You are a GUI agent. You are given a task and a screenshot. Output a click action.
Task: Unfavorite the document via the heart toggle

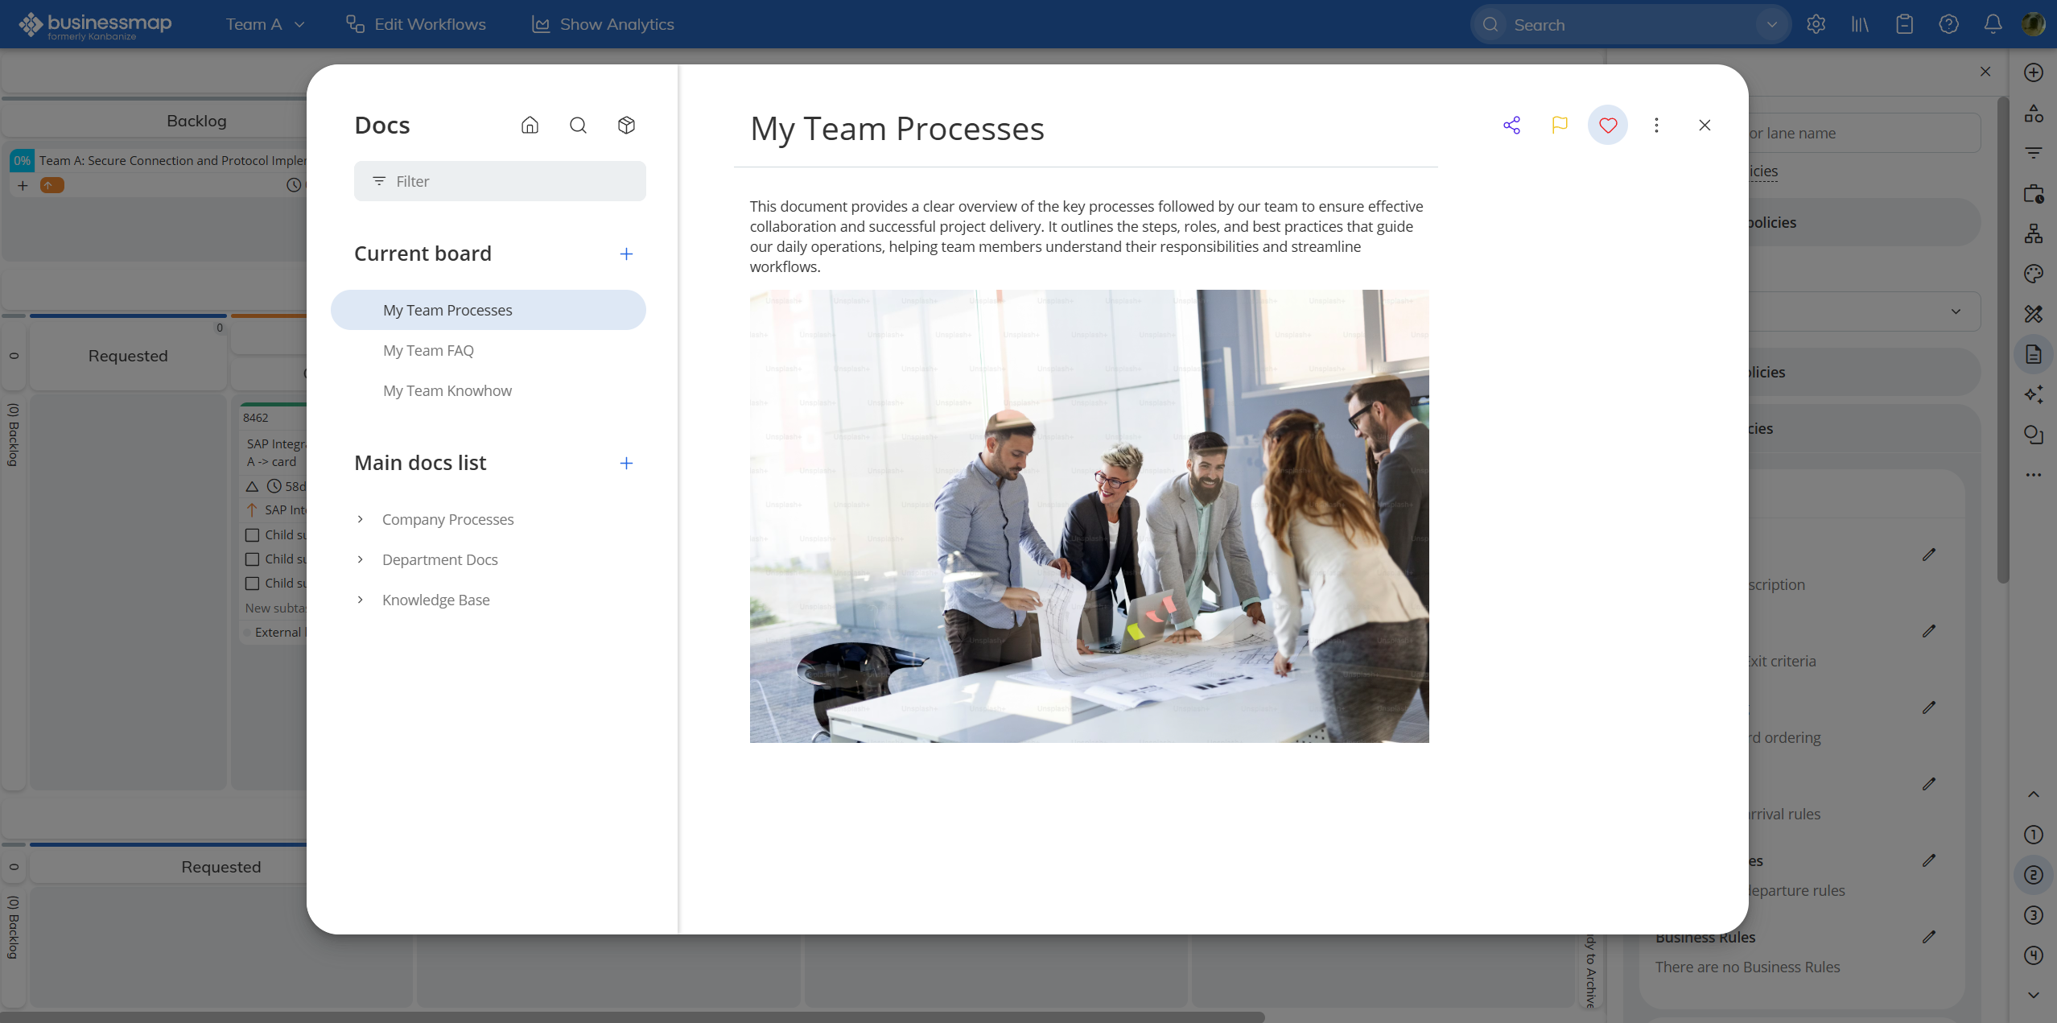click(1607, 125)
